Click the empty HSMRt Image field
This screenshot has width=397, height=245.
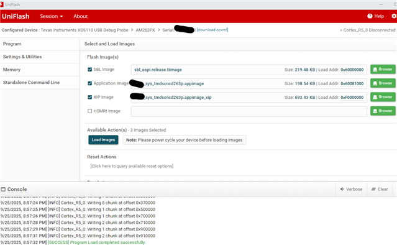point(249,111)
